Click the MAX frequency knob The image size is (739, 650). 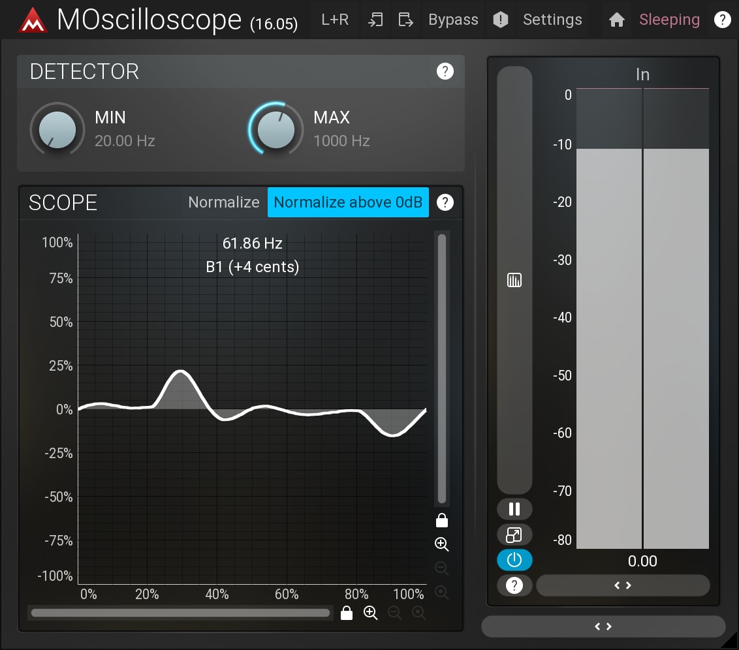(x=275, y=129)
